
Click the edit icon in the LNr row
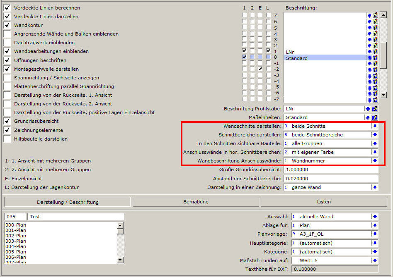[375, 52]
